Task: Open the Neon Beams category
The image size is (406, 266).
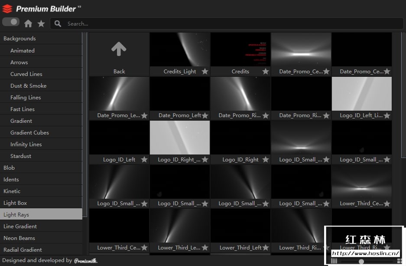Action: click(41, 238)
